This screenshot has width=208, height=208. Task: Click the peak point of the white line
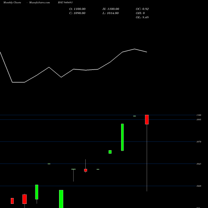tap(134, 49)
